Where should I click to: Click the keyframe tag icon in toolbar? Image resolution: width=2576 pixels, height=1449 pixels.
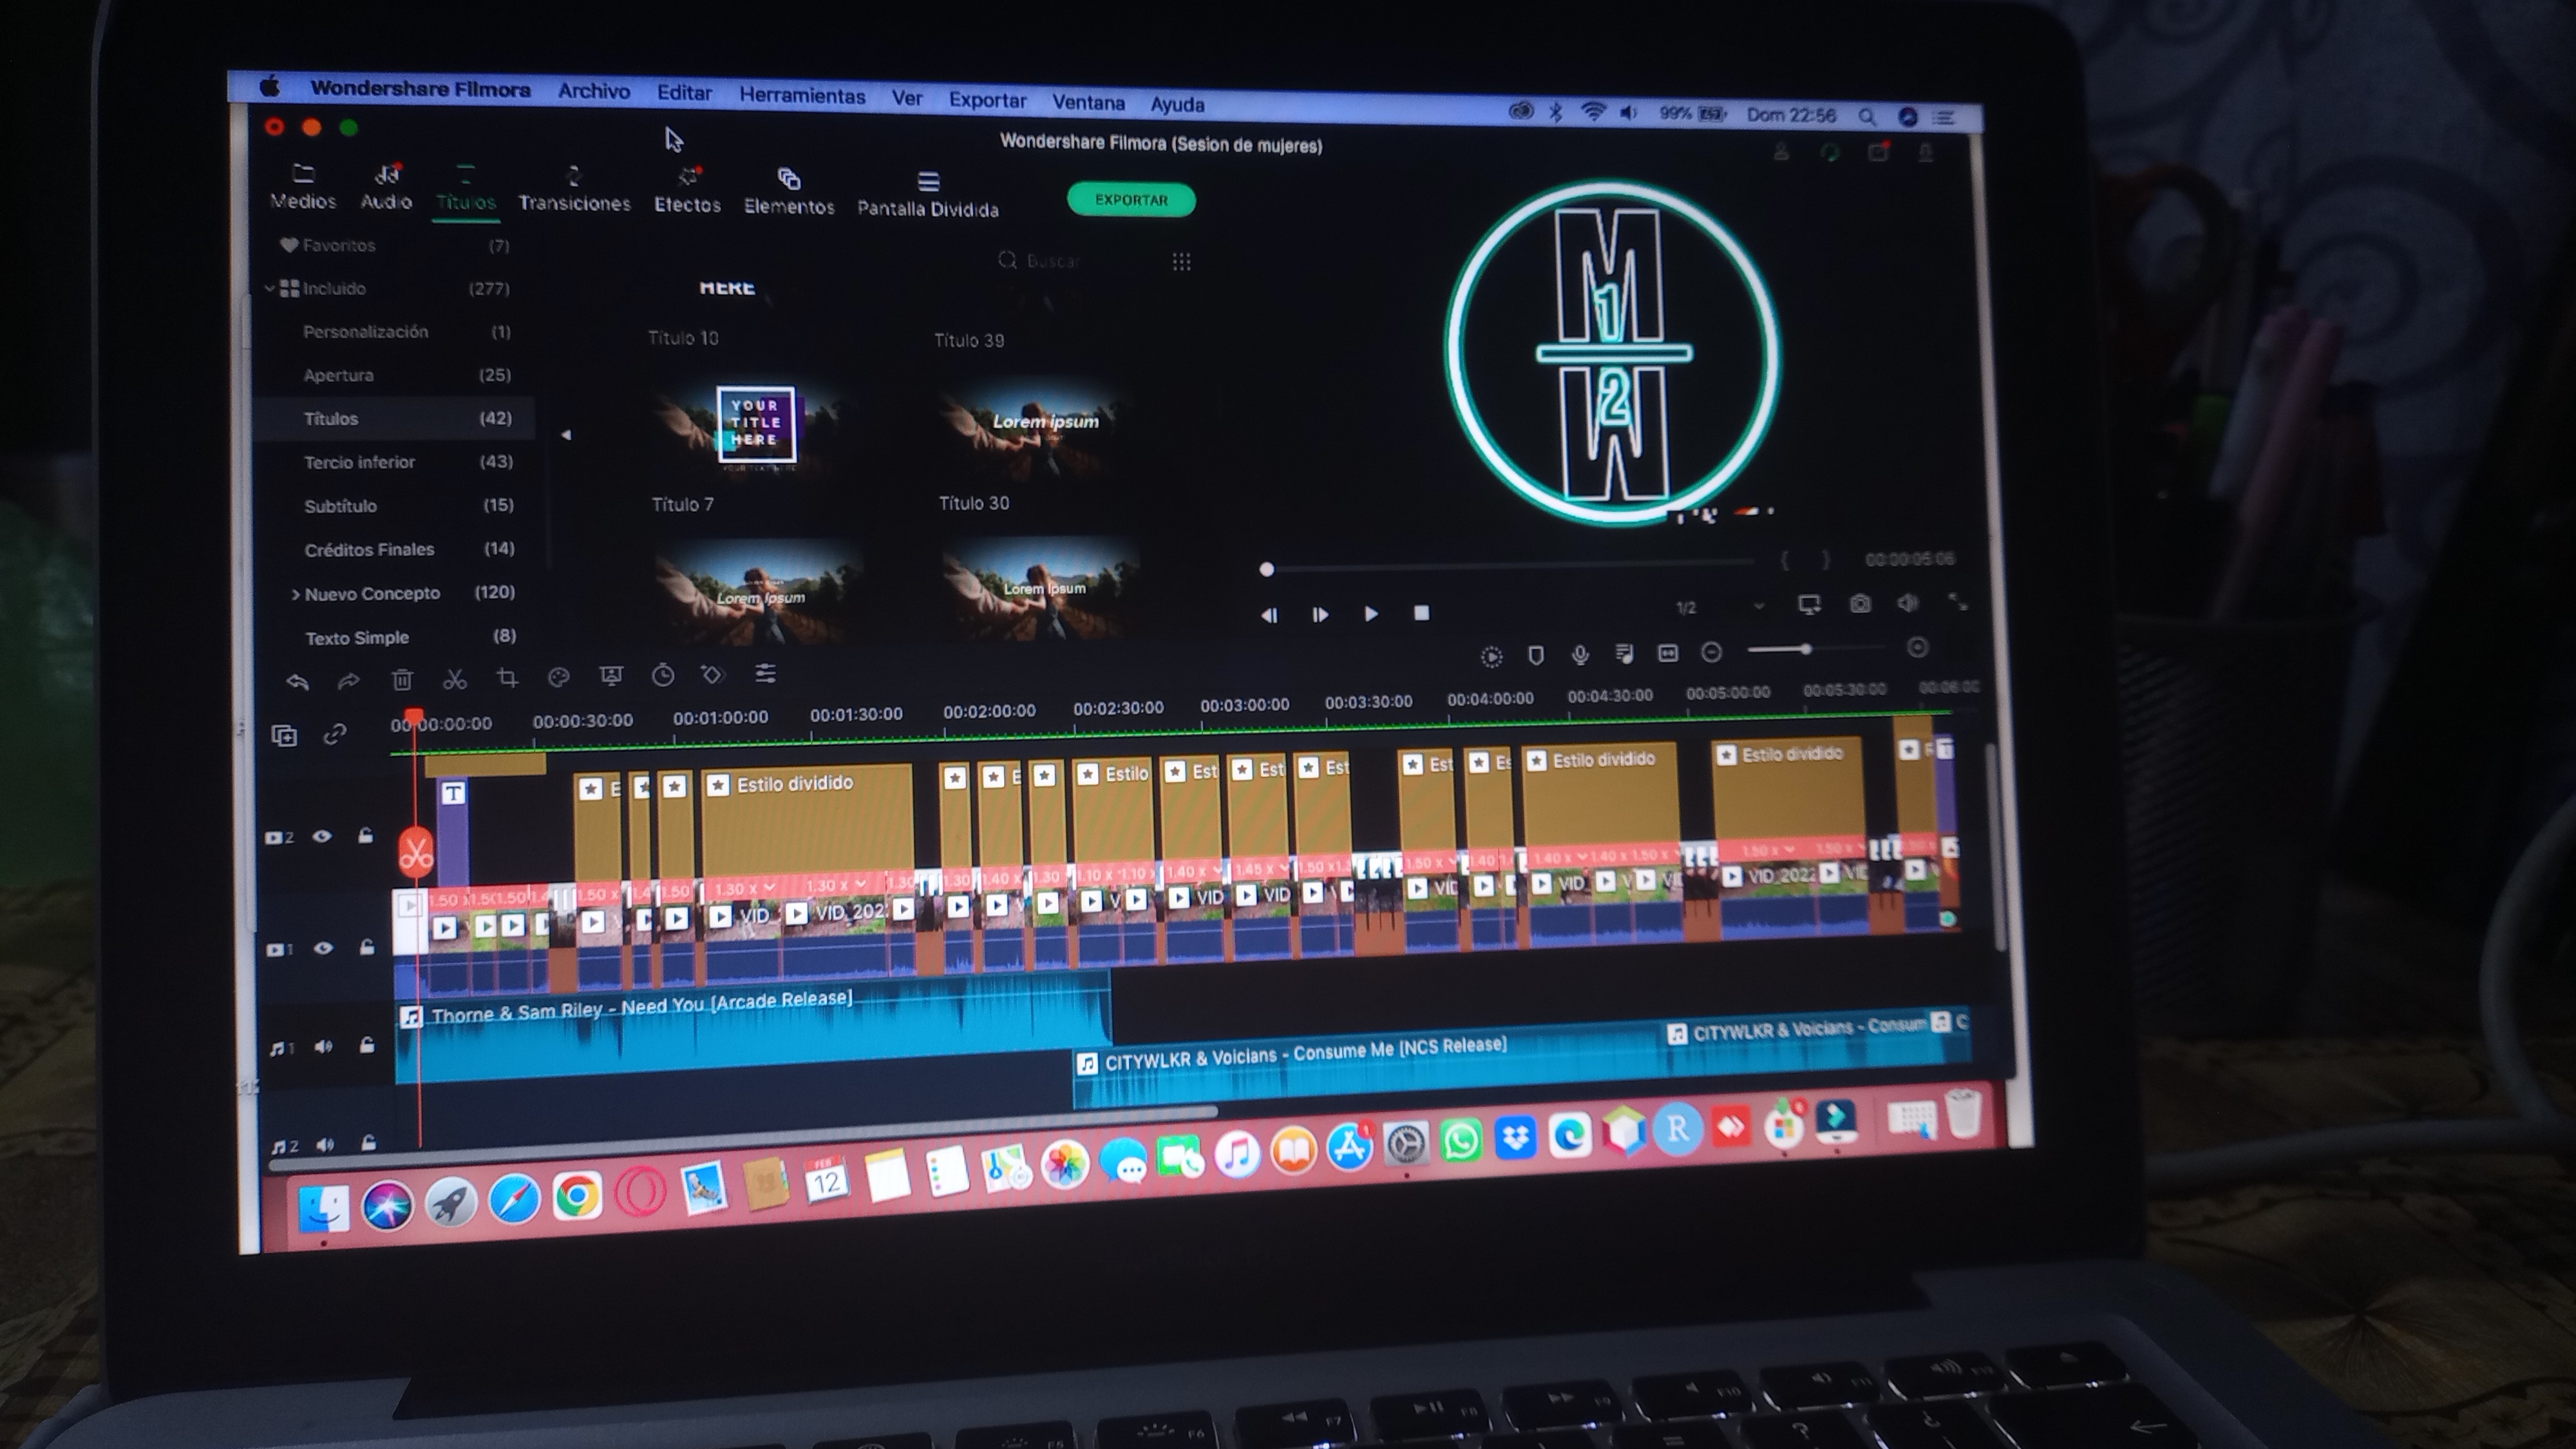[713, 674]
